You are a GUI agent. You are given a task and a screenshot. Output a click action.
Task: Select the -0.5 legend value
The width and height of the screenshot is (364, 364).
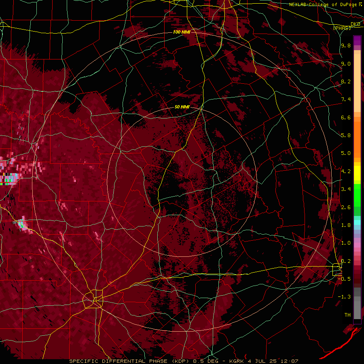point(344,279)
